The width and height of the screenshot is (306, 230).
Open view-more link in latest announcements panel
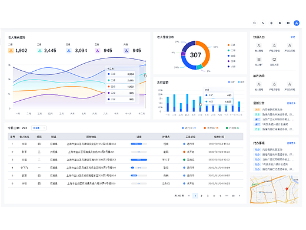pyautogui.click(x=291, y=103)
